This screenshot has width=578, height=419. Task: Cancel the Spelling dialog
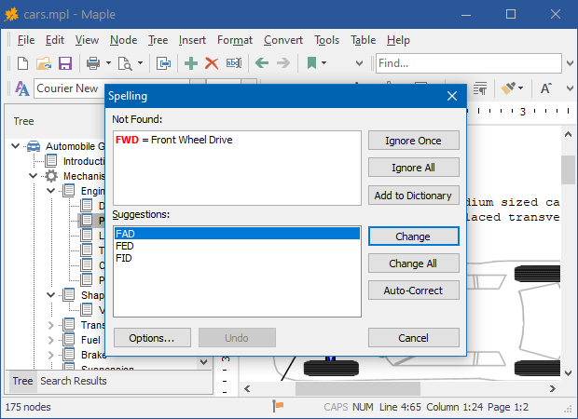coord(413,338)
